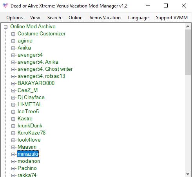The height and width of the screenshot is (177, 192).
Task: Expand the modanon node
Action: click(x=13, y=161)
